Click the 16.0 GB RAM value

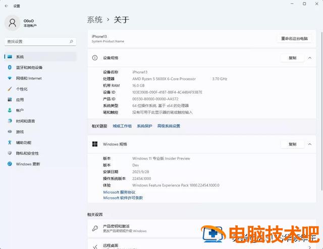pyautogui.click(x=138, y=86)
